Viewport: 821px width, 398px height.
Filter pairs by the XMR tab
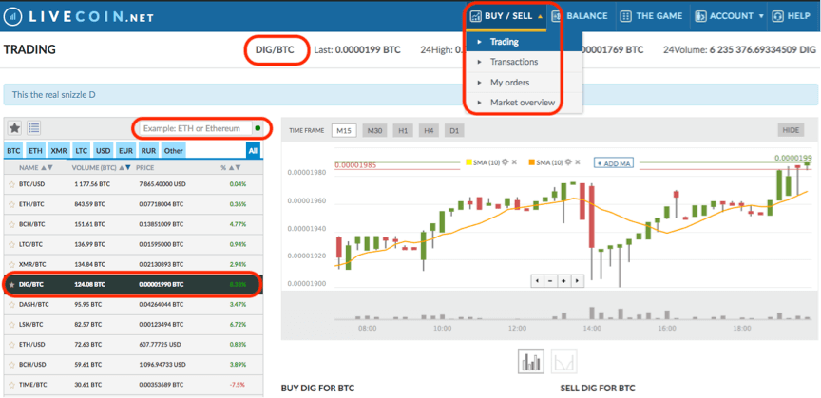click(59, 151)
